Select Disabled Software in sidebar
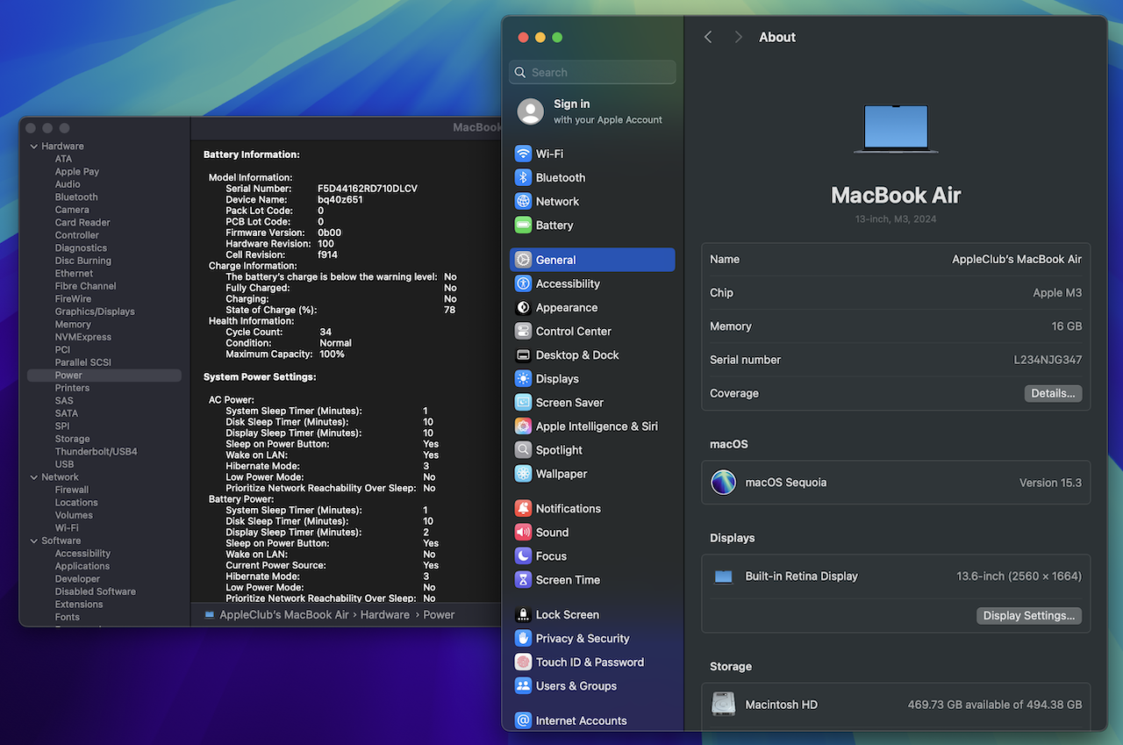Viewport: 1123px width, 745px height. click(96, 591)
